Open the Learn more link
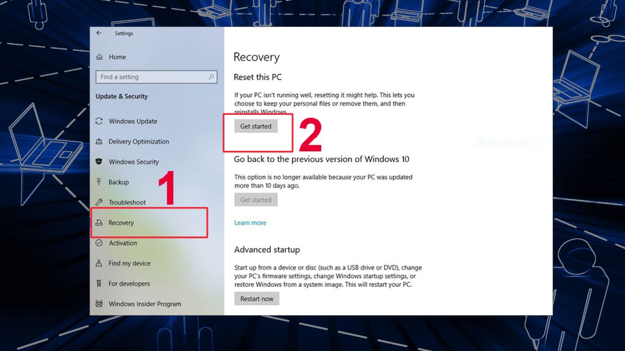625x351 pixels. [x=251, y=222]
